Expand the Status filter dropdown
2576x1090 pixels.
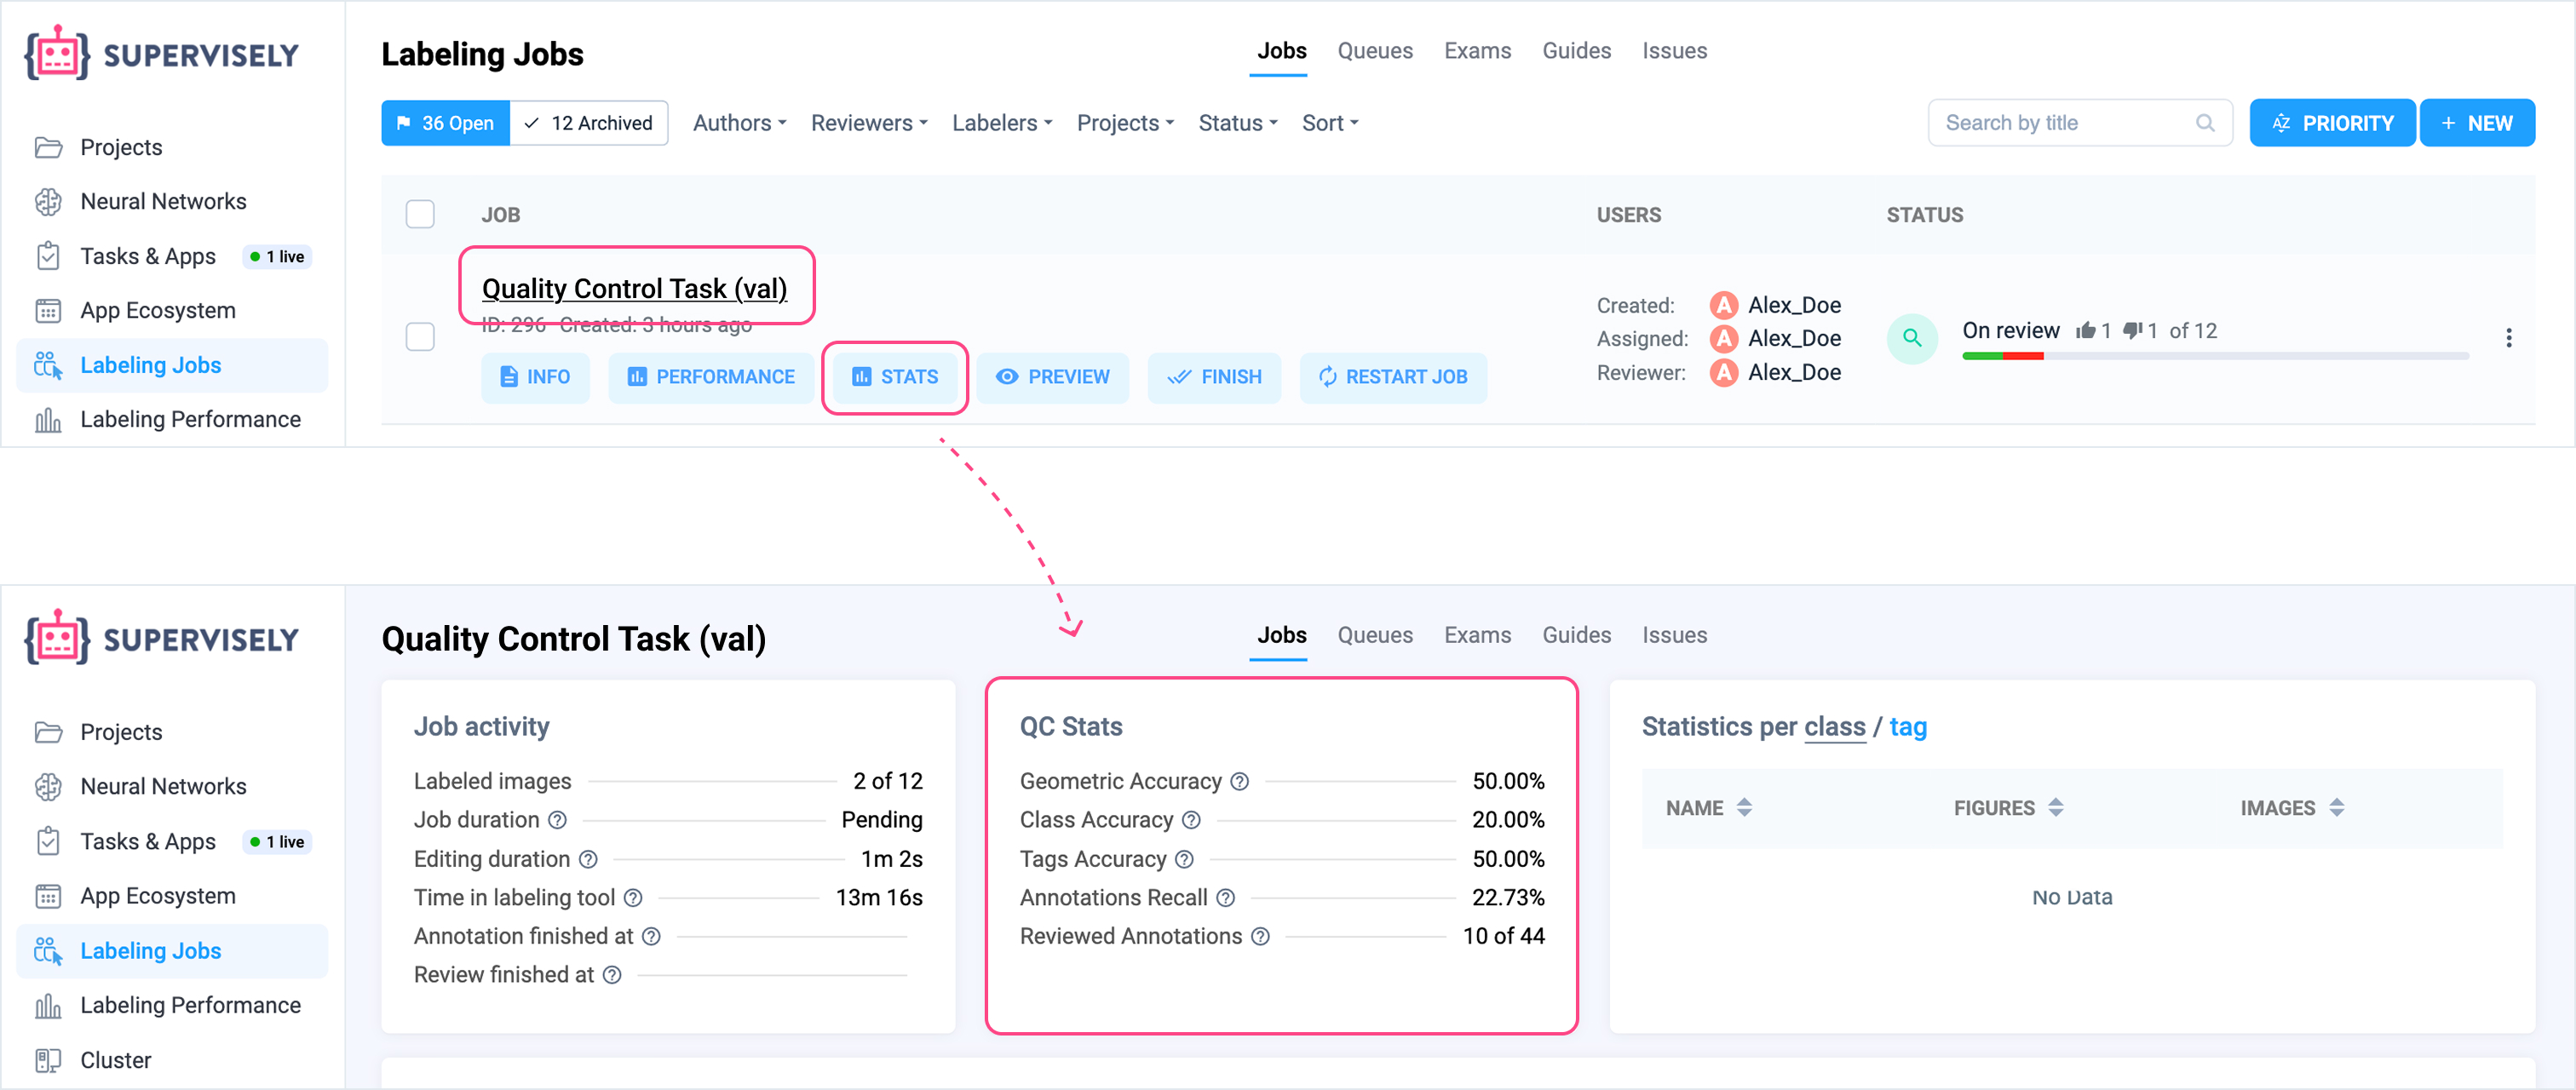tap(1238, 123)
